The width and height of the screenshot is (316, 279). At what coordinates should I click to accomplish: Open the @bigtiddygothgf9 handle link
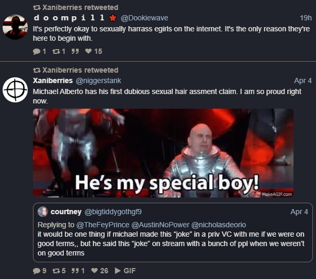point(113,212)
